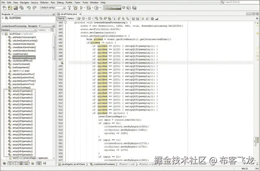The width and height of the screenshot is (260, 171).
Task: Open the Tools menu
Action: pos(85,3)
